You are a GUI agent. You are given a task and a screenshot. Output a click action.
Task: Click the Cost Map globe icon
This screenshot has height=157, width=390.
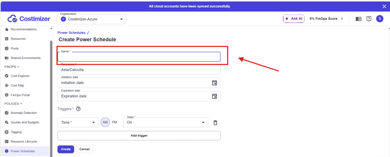click(7, 86)
